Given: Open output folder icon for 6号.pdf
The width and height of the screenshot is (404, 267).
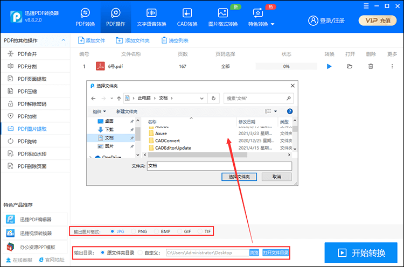Looking at the screenshot, I should click(x=350, y=66).
